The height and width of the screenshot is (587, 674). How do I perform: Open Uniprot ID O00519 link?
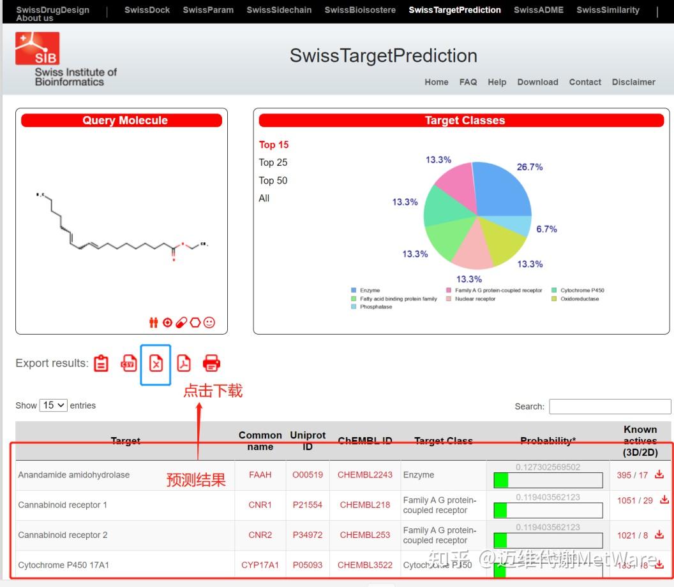click(308, 475)
